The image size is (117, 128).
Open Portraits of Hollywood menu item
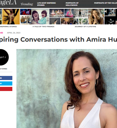[x=72, y=4]
